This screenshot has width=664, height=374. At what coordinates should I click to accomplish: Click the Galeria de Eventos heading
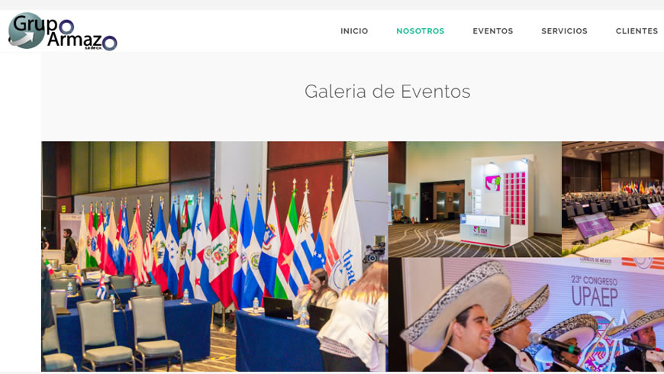pyautogui.click(x=388, y=92)
